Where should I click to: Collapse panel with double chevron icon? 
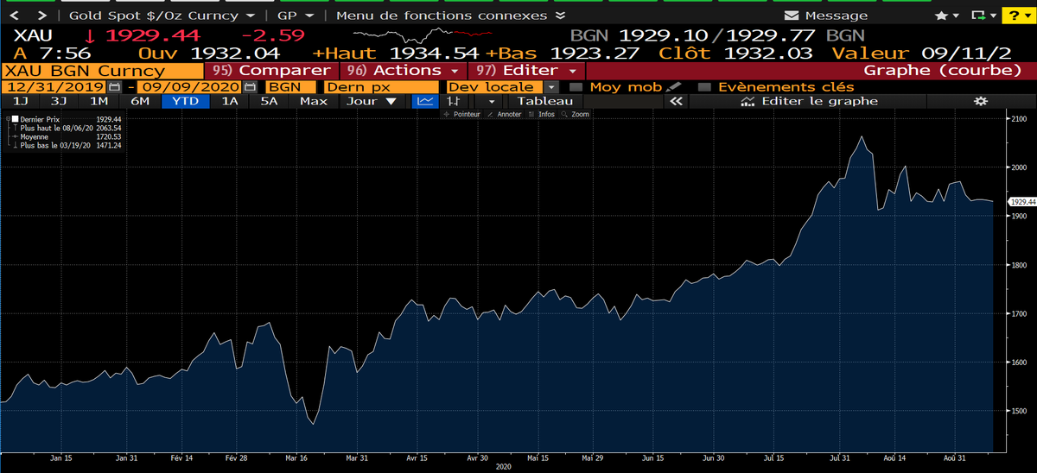tap(677, 101)
